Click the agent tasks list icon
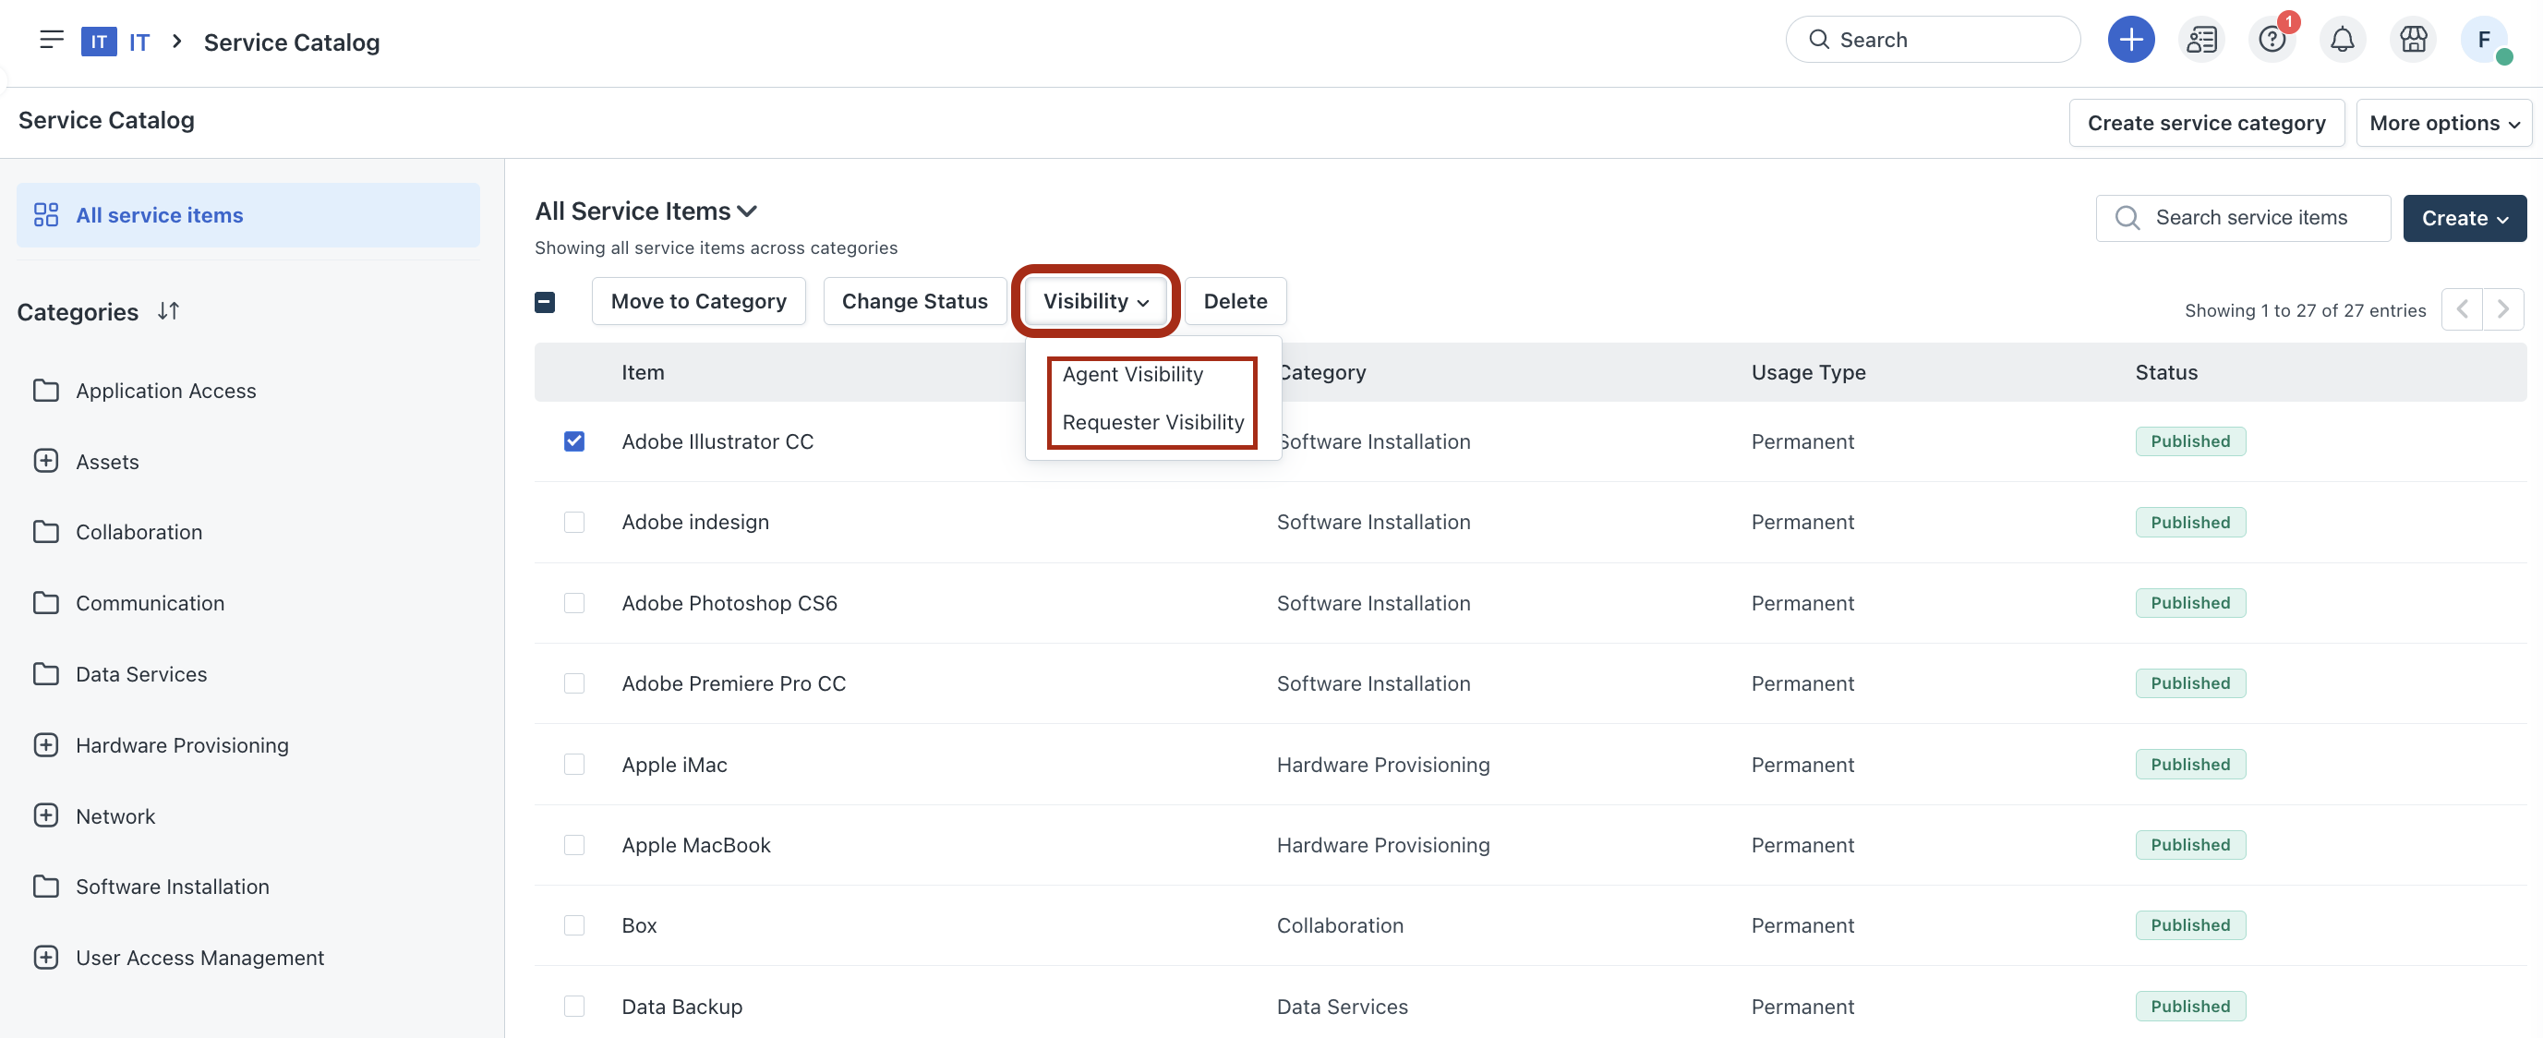Screen dimensions: 2543x1038 (x=2200, y=41)
